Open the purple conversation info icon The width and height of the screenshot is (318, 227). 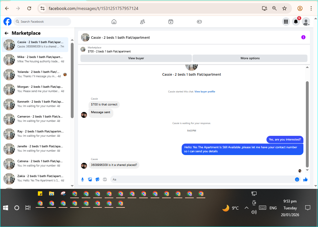303,37
